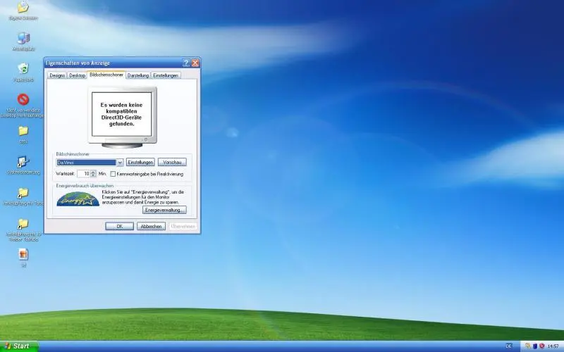Switch to the Designs tab
Image resolution: width=564 pixels, height=352 pixels.
pos(57,75)
